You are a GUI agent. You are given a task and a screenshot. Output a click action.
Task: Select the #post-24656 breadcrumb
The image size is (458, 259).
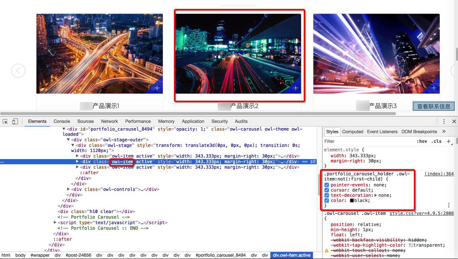(x=78, y=255)
